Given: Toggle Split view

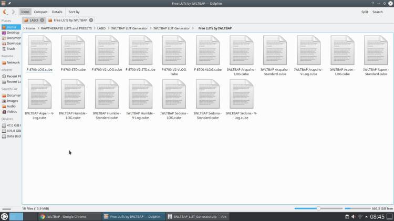Looking at the screenshot, I should click(365, 12).
